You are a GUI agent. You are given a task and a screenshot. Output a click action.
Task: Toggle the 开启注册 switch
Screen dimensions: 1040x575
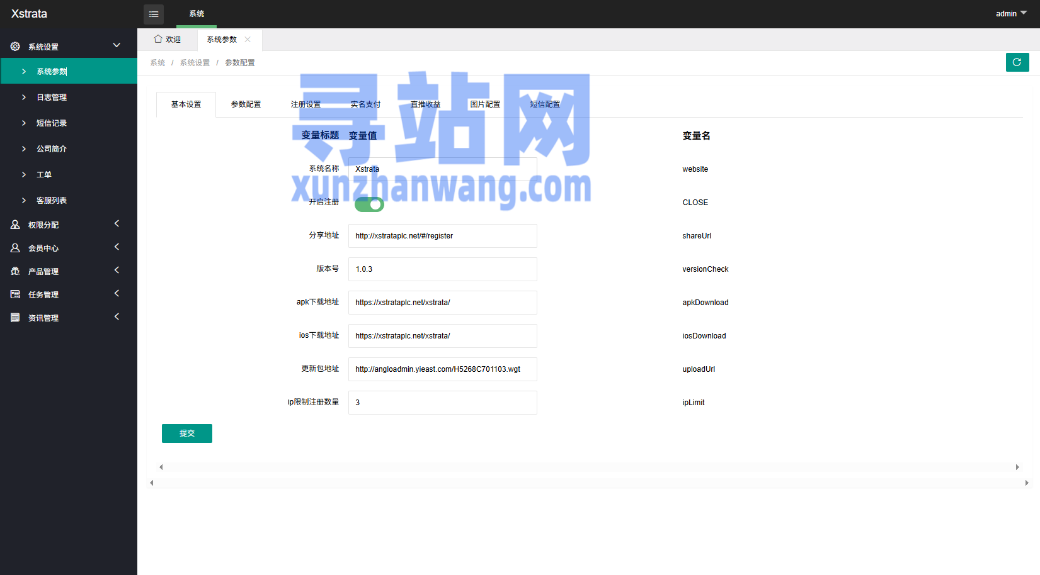tap(369, 204)
